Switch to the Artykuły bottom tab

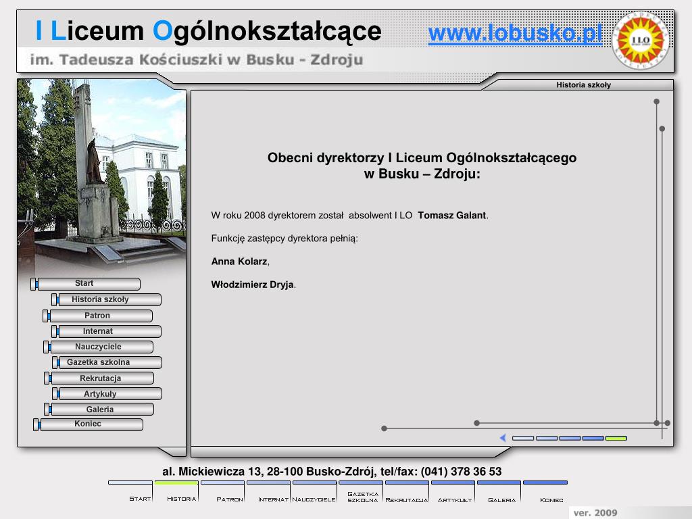pyautogui.click(x=453, y=492)
